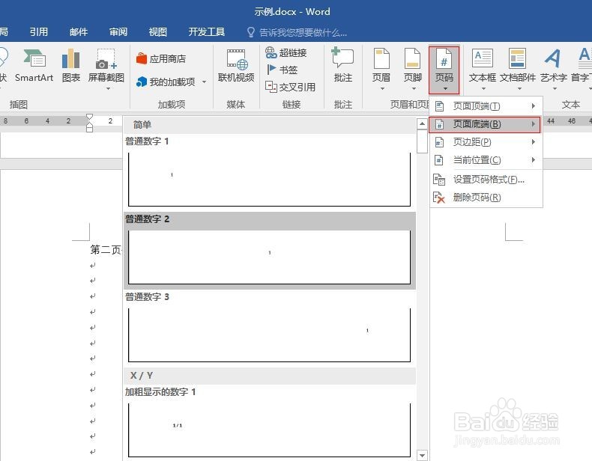Click the Page Number (页码) button
The height and width of the screenshot is (461, 592).
pos(444,70)
